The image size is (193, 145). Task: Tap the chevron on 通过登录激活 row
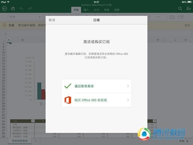pos(128,86)
